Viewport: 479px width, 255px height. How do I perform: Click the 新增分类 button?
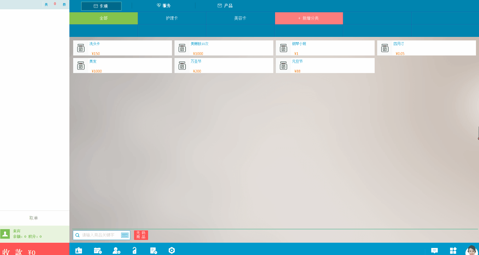(x=309, y=18)
